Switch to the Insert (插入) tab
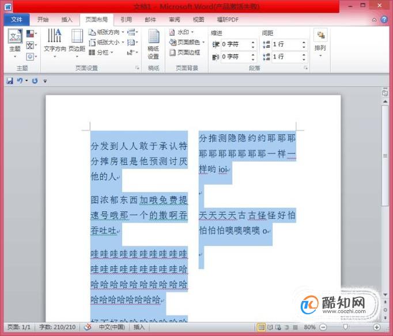The image size is (393, 336). (x=67, y=20)
